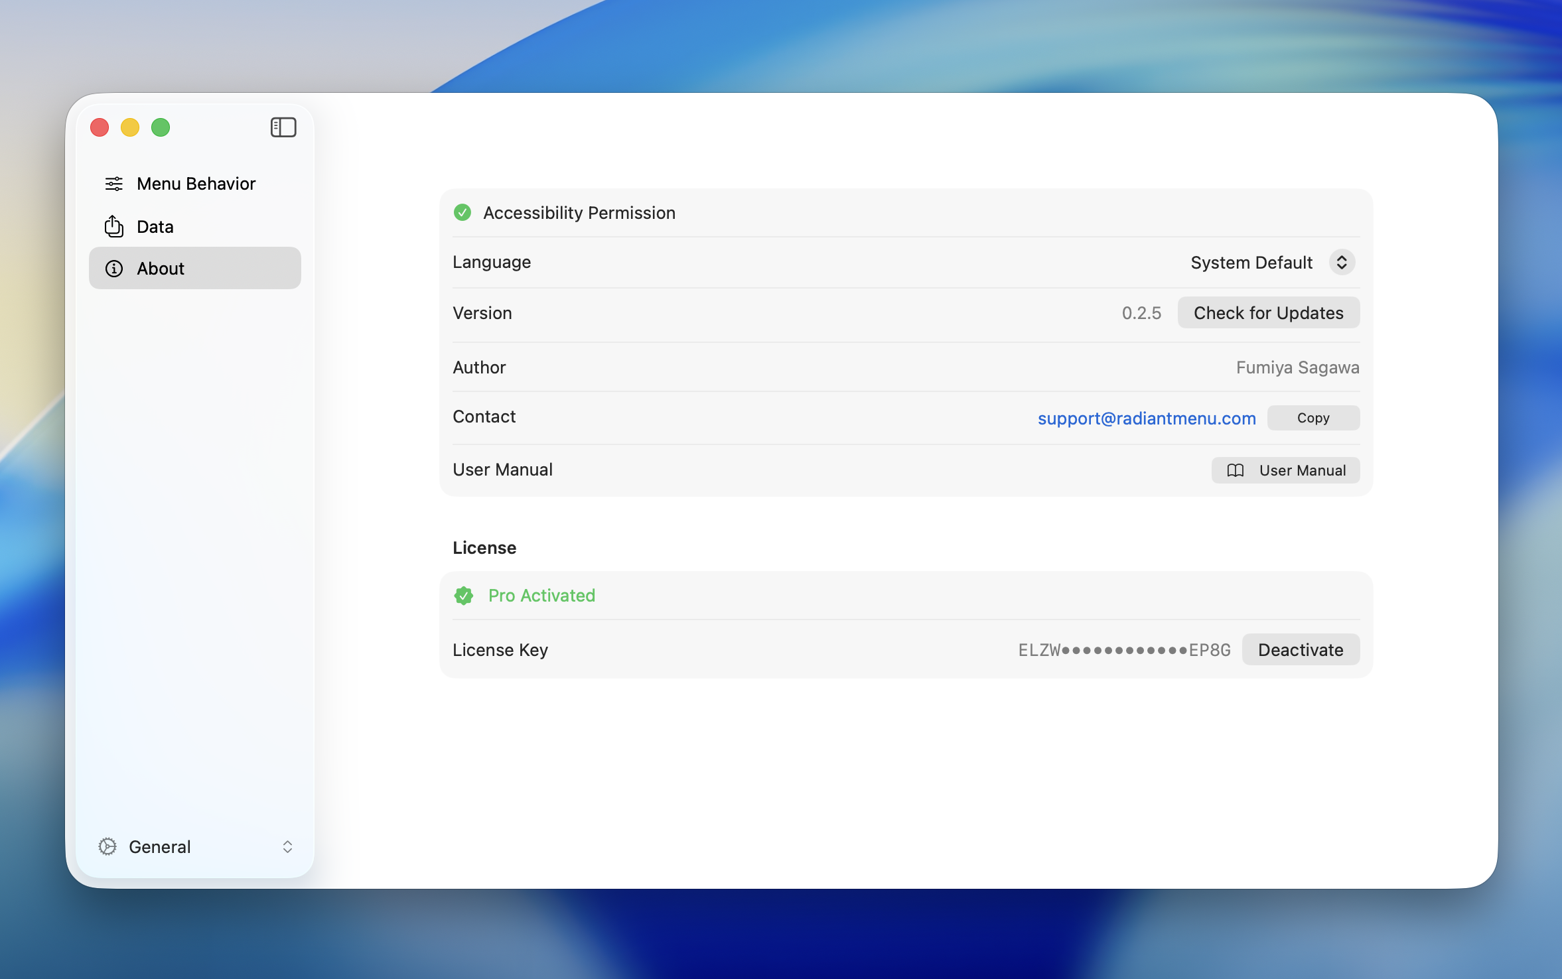
Task: Click the green fullscreen window button
Action: pos(161,127)
